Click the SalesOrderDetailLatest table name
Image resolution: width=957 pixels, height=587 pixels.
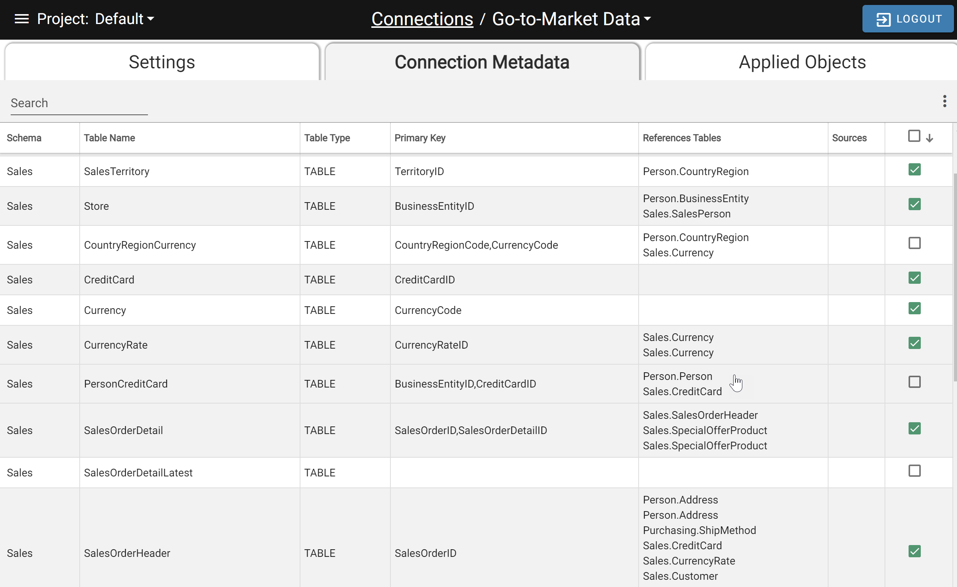138,473
